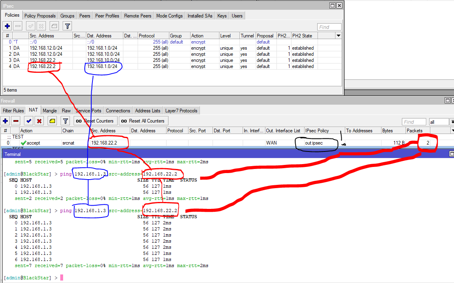
Task: Select IPsec policy row 1 with 192.168.12.0/24 to 192.168.1.0/24
Action: 173,48
